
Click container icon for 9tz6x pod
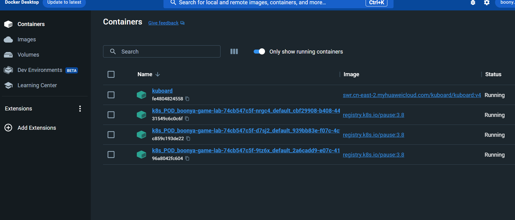[x=141, y=155]
